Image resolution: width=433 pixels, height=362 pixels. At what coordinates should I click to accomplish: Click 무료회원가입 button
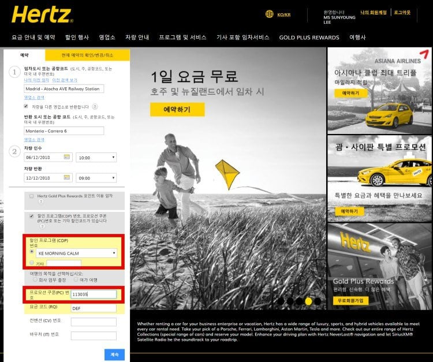(x=350, y=300)
